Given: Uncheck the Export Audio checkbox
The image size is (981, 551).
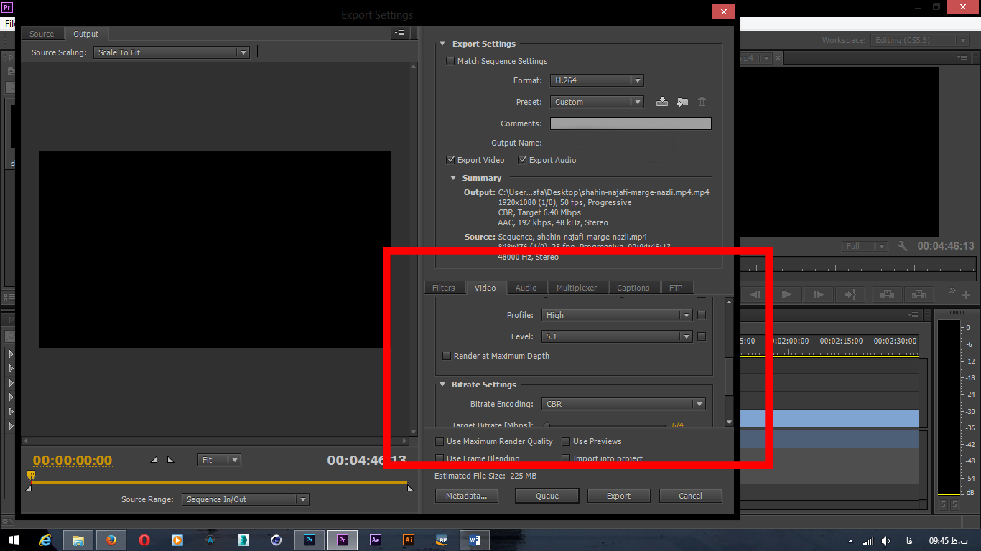Looking at the screenshot, I should [x=523, y=160].
